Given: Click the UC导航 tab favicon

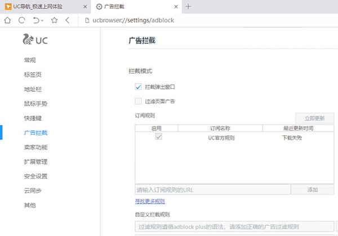Looking at the screenshot, I should 8,7.
